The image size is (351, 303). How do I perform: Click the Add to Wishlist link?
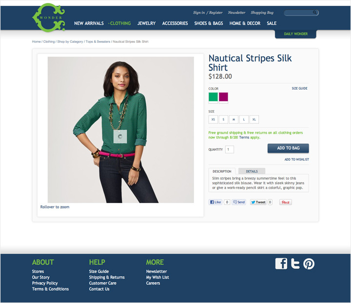click(x=296, y=159)
